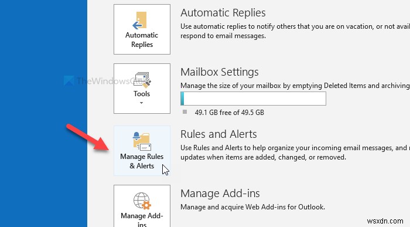
Task: Click 'Manage the size of your mailbox' description
Action: [x=295, y=86]
